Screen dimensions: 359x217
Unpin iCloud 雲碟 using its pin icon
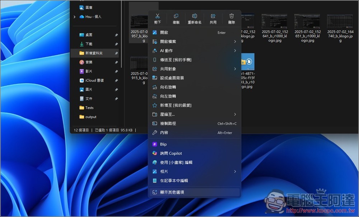point(116,80)
